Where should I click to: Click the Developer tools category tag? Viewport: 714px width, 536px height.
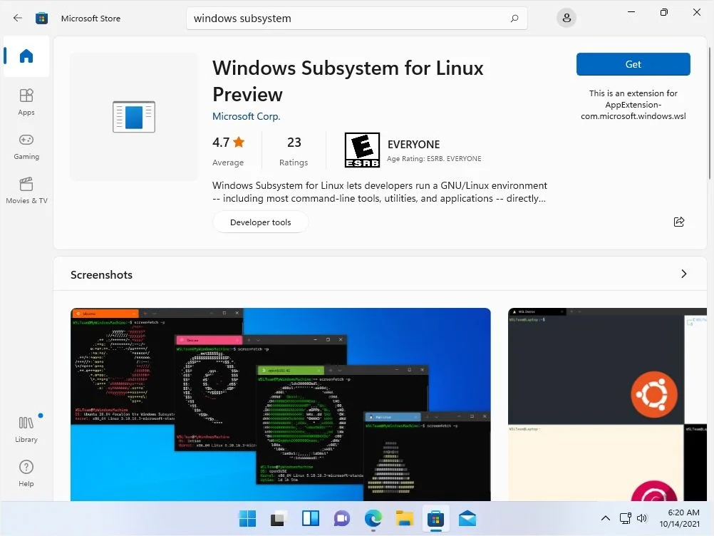tap(261, 222)
